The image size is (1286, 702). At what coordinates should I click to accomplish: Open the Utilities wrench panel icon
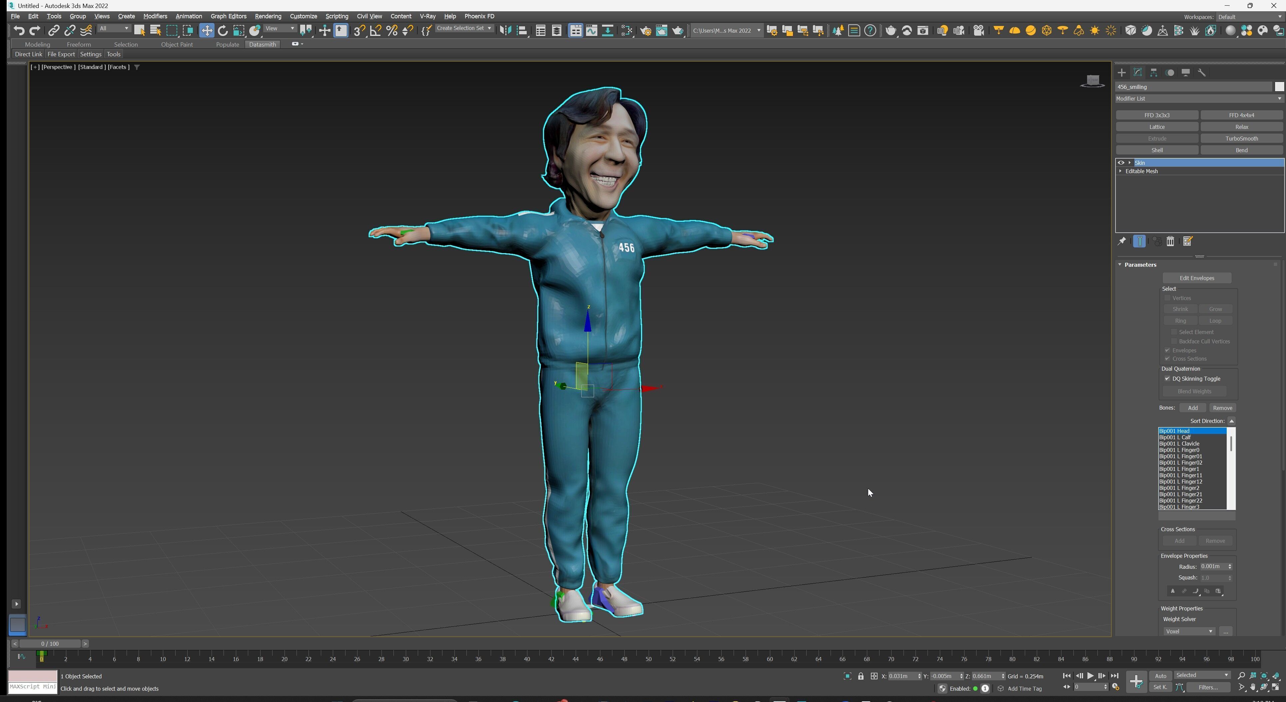click(1202, 73)
